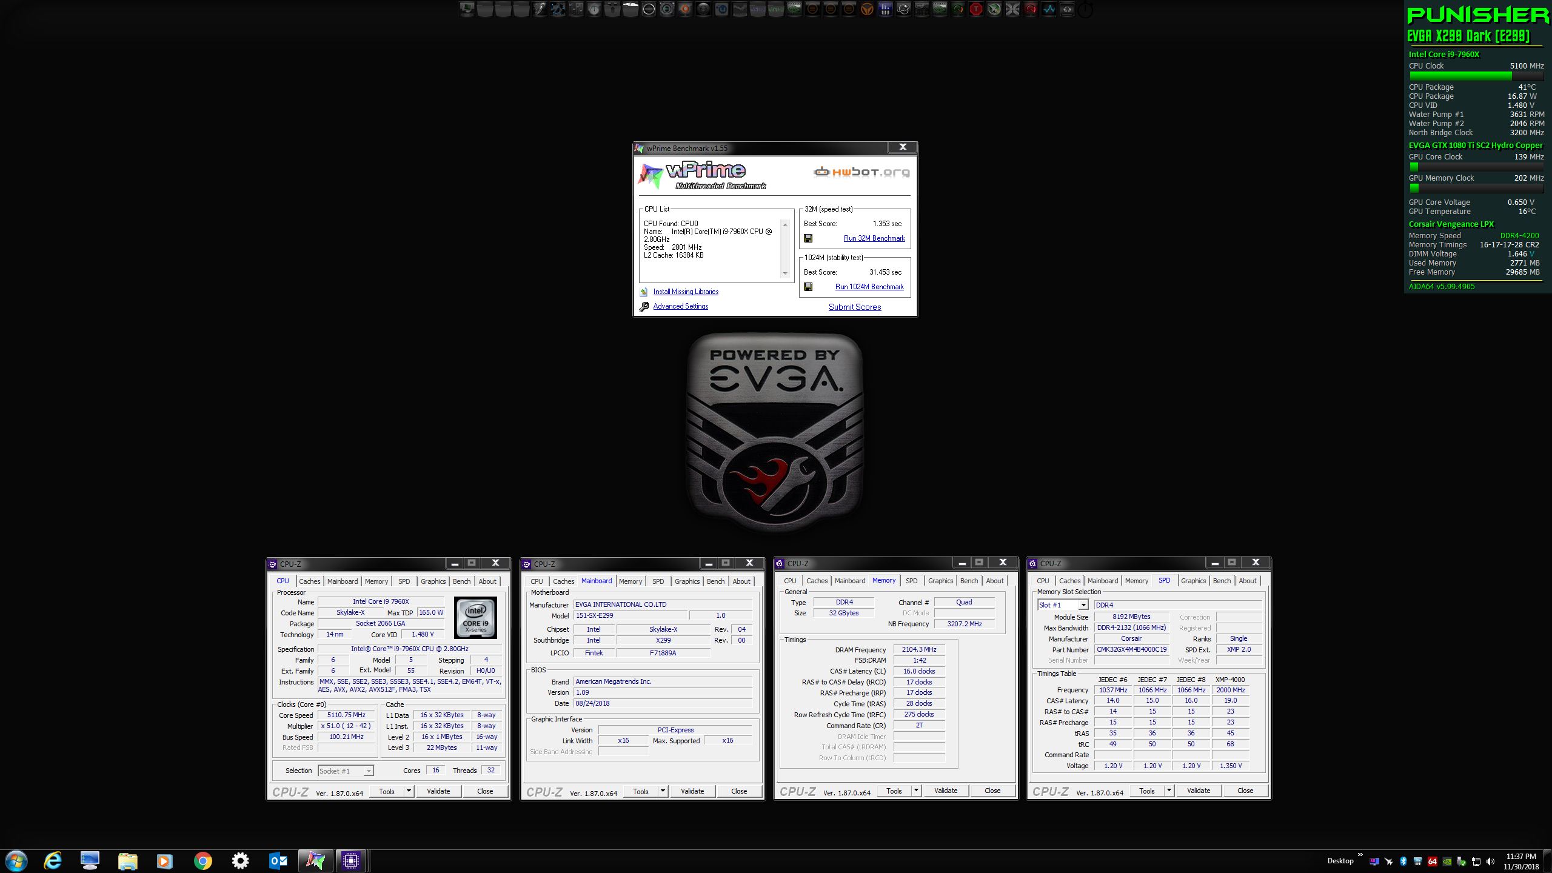Click the taskbar clock showing 11:37 PM

1521,861
